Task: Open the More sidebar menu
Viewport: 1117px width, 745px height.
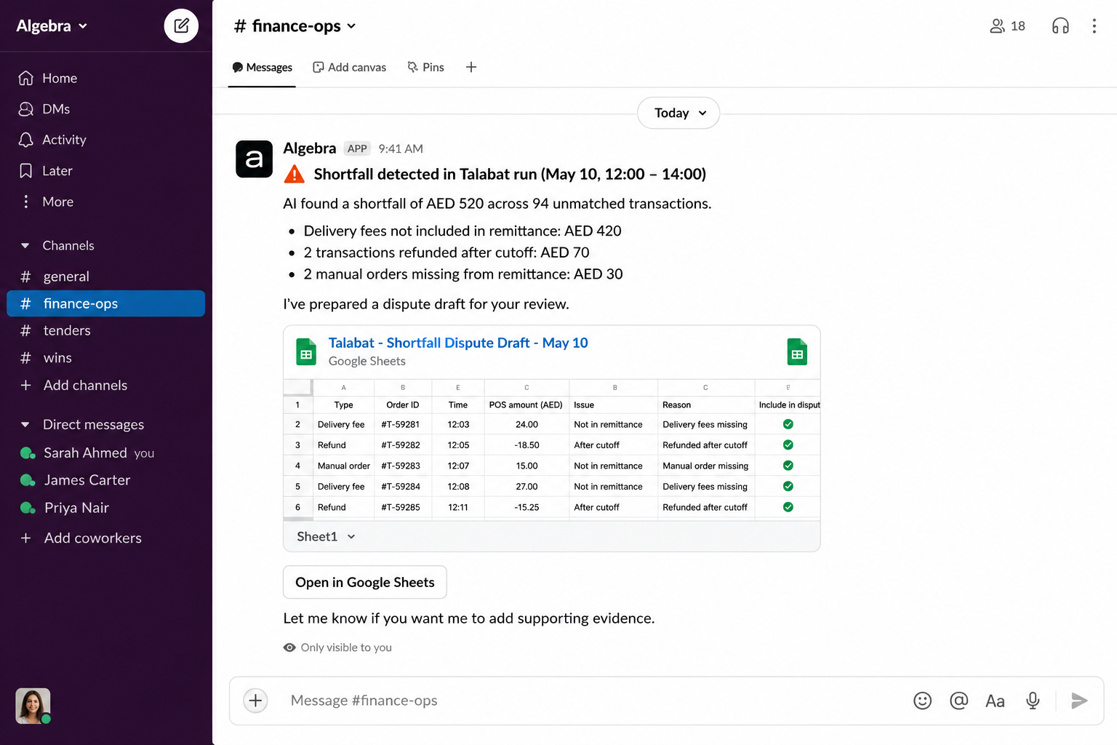Action: (47, 202)
